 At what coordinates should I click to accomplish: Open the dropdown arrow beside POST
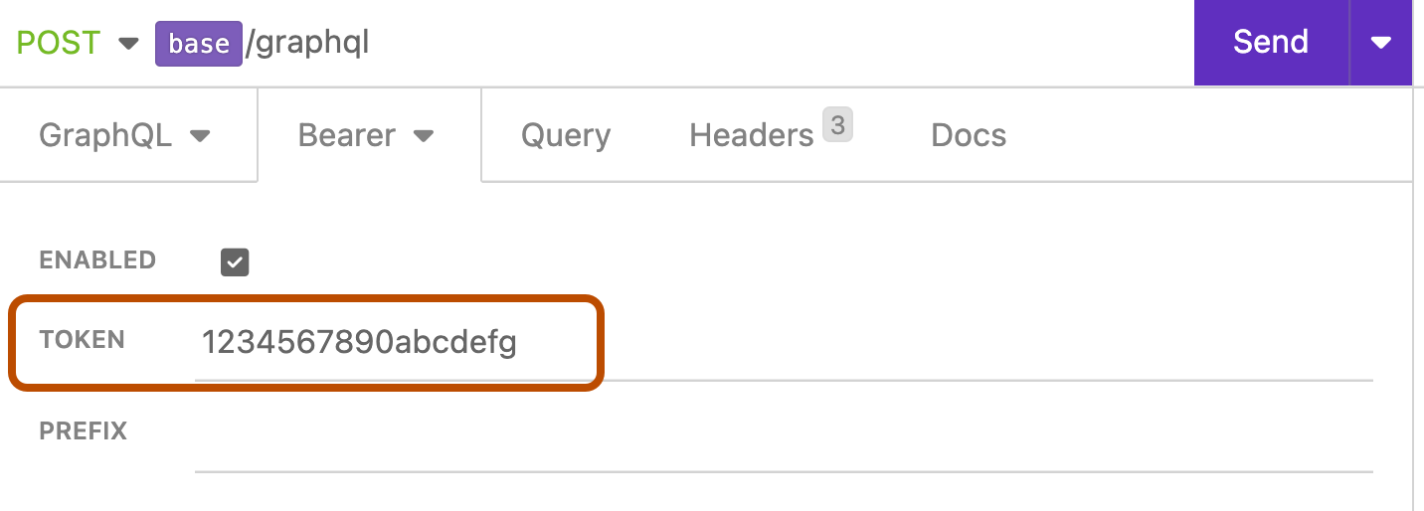[x=128, y=44]
